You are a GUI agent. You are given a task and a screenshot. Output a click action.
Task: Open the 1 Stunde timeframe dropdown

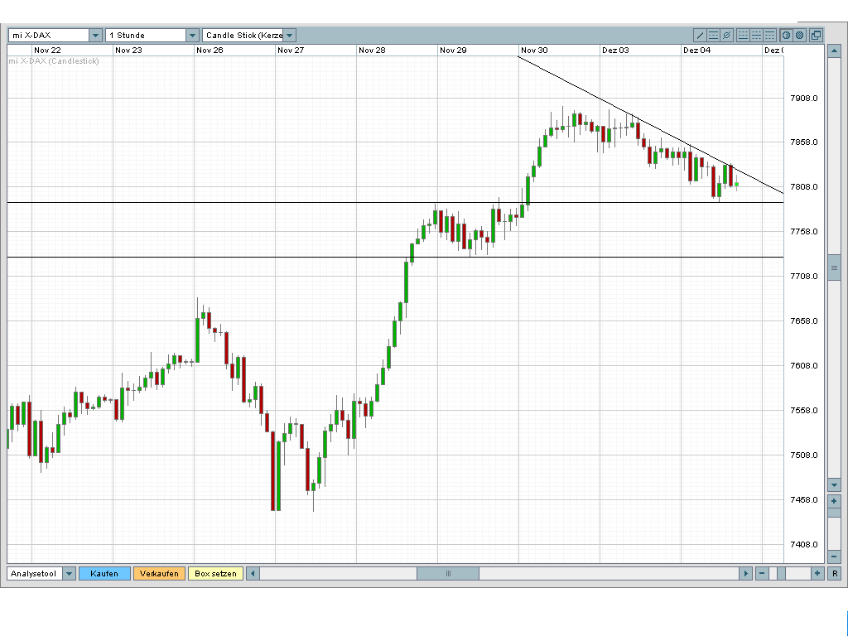click(192, 35)
